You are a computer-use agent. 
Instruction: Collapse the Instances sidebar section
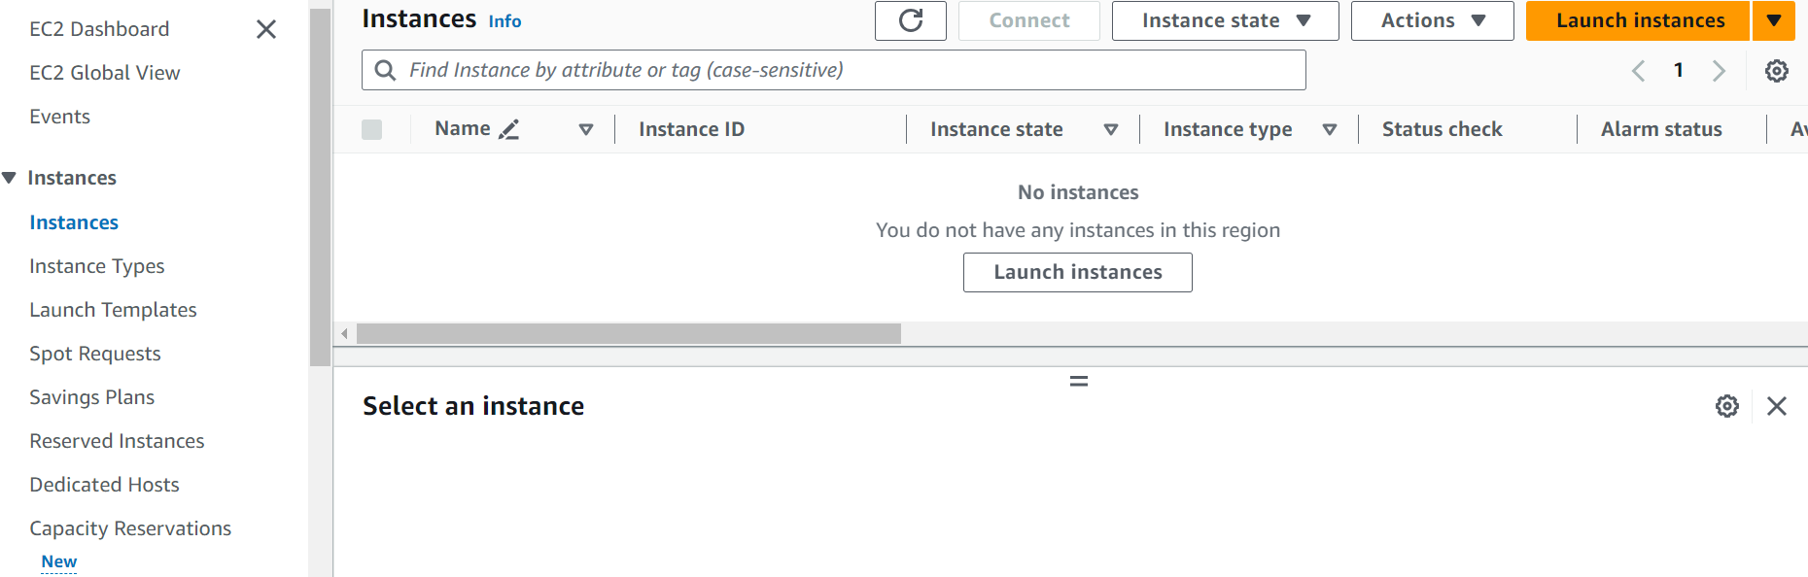tap(10, 178)
